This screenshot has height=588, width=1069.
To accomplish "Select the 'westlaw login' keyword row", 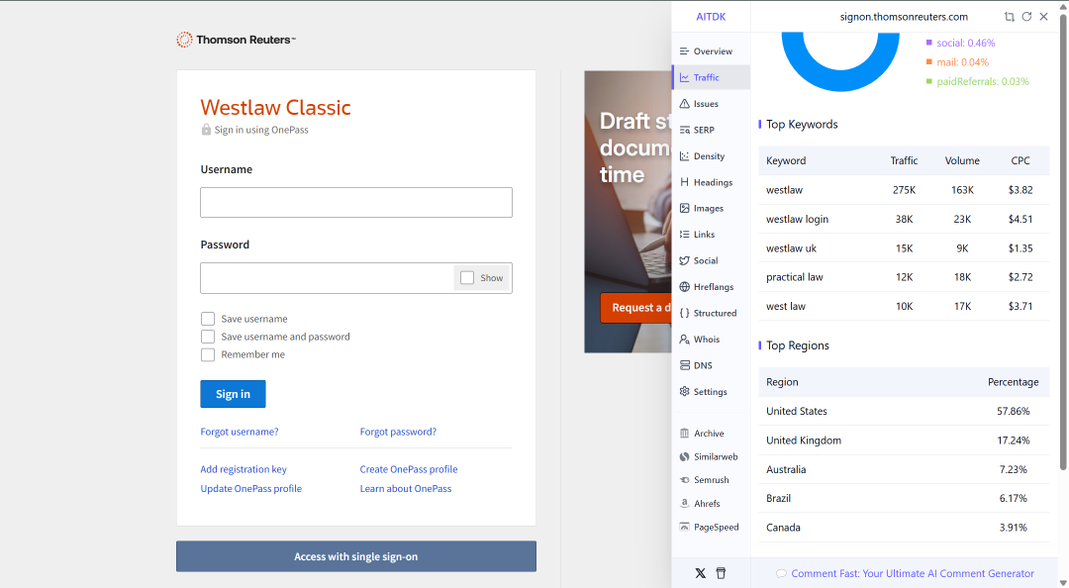I will pyautogui.click(x=904, y=219).
